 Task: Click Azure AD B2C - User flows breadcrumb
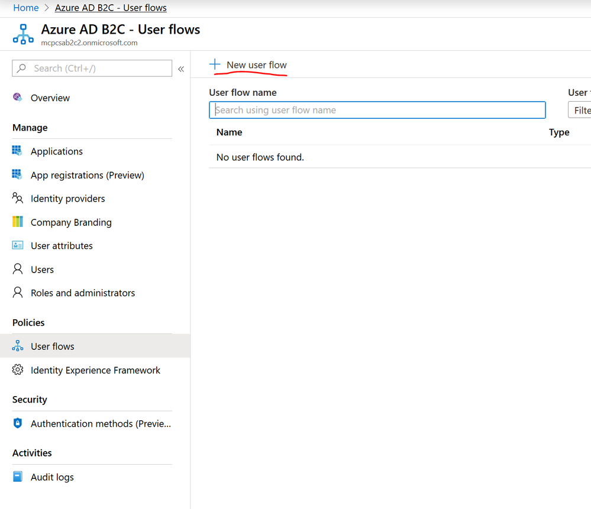click(111, 8)
